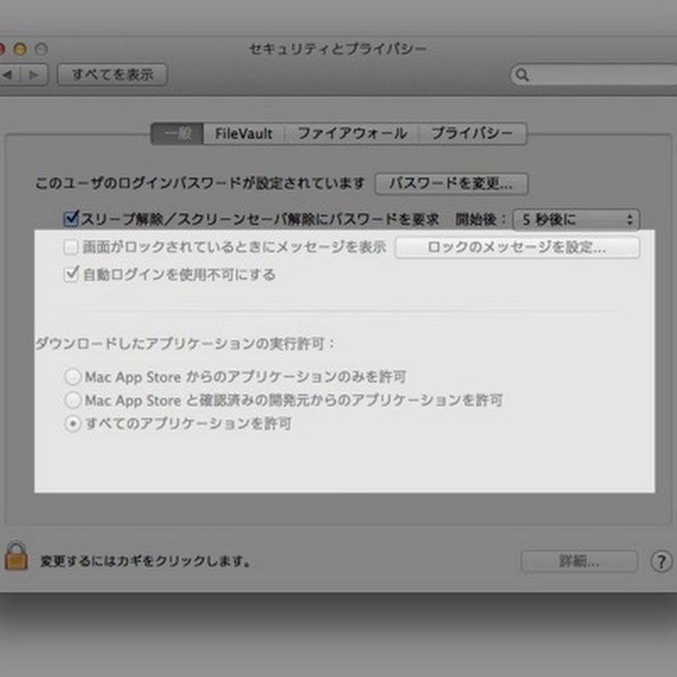
Task: Open the 5秒後に delay dropdown
Action: pos(576,220)
